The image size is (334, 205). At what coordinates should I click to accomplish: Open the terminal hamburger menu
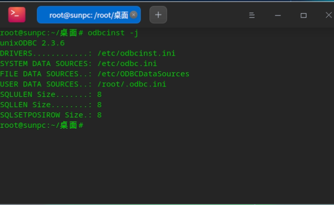[252, 15]
